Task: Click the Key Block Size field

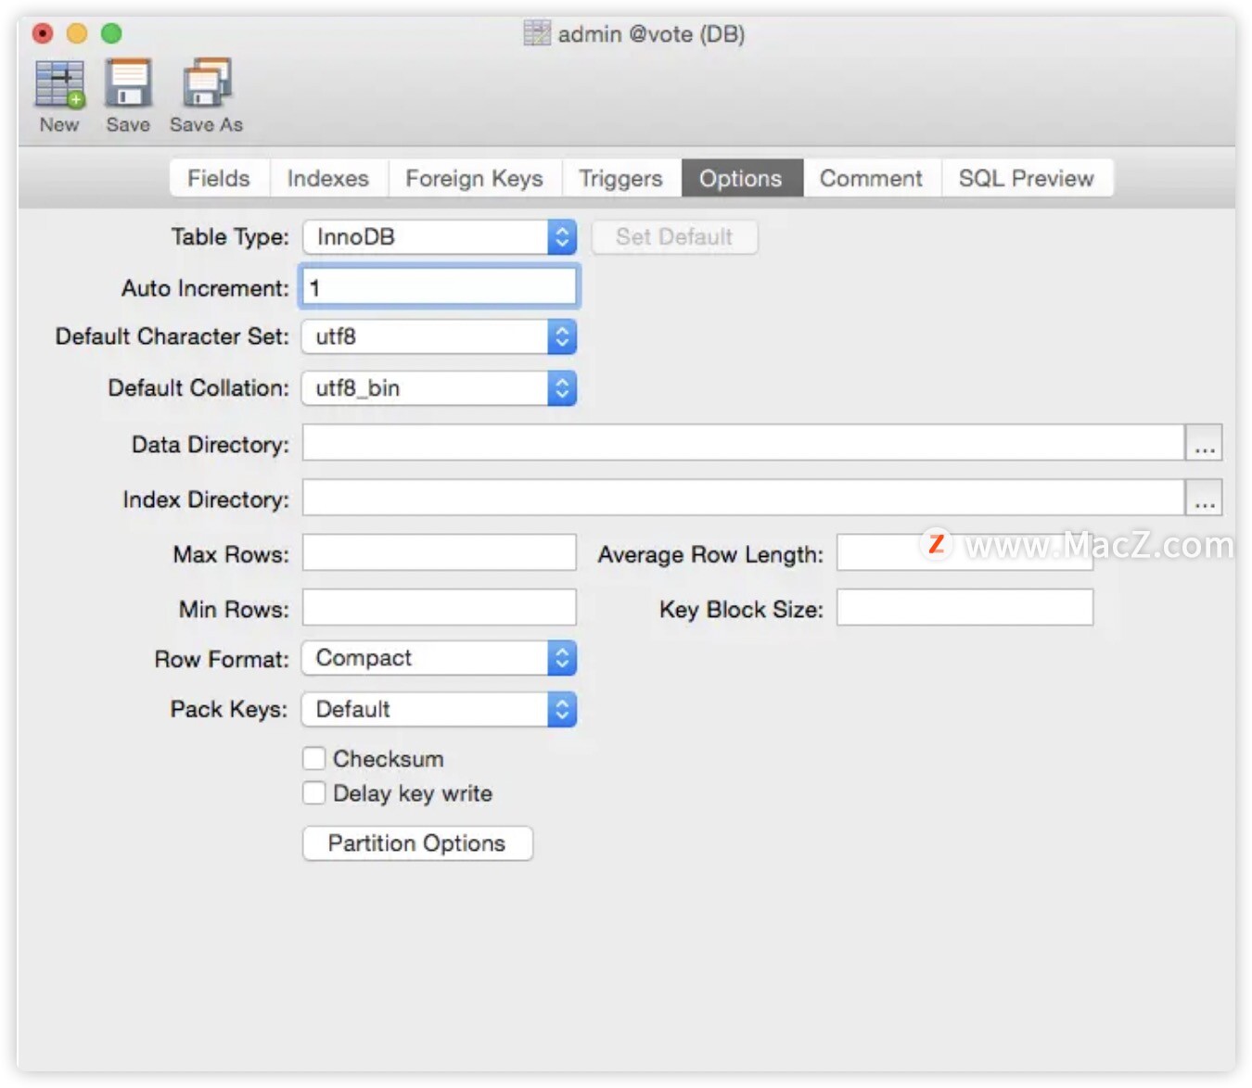Action: pos(965,607)
